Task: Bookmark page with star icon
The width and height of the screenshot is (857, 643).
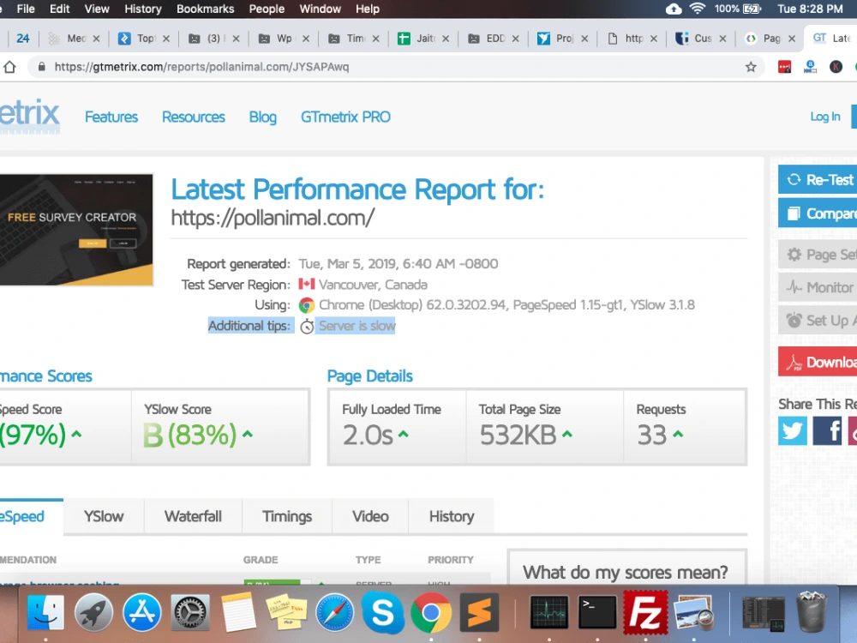Action: click(751, 67)
